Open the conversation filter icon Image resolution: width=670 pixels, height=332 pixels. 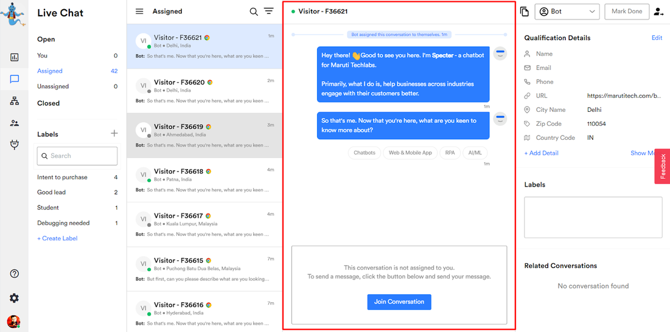[x=268, y=12]
